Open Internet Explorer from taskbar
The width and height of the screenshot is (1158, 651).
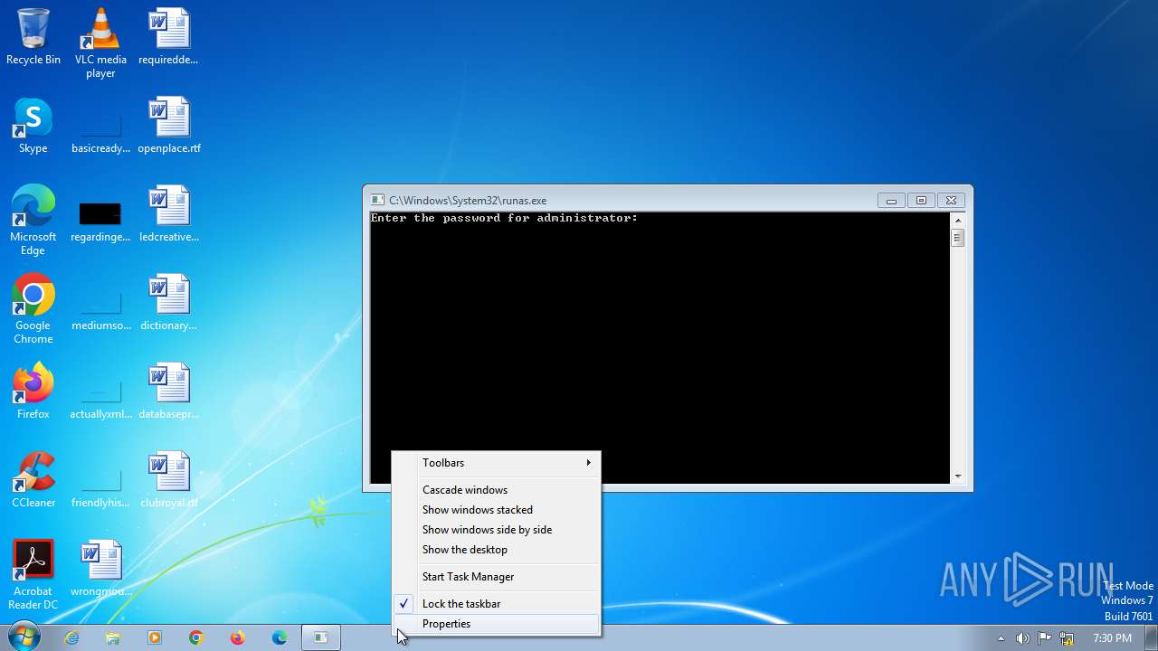click(71, 637)
